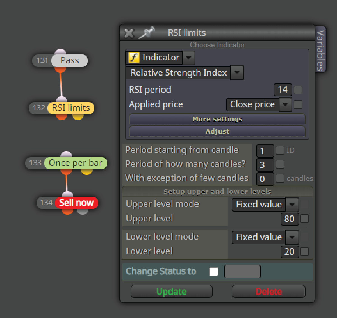337x318 pixels.
Task: Tick the exception candles checkbox
Action: click(x=280, y=178)
